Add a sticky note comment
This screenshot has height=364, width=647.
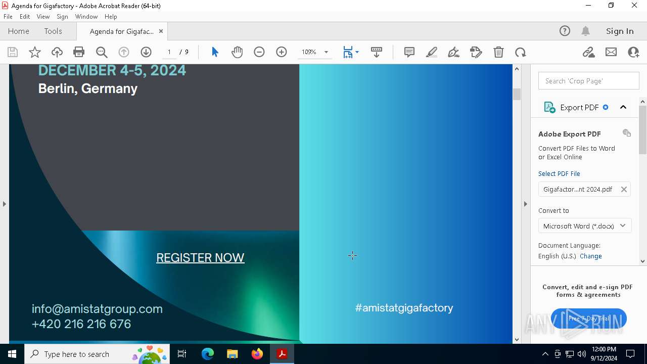409,52
